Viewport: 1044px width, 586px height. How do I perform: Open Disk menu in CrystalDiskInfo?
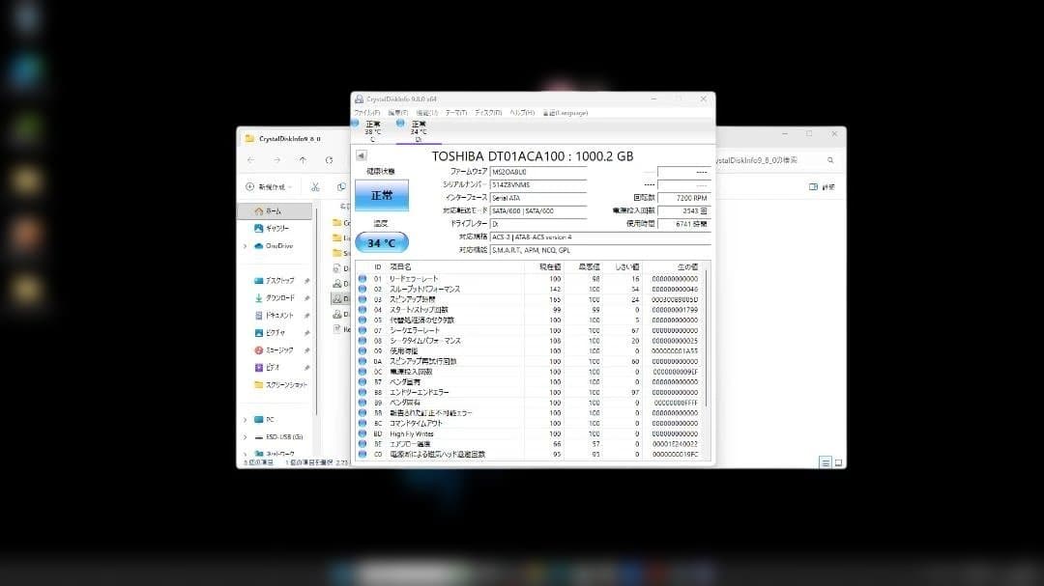pos(488,113)
